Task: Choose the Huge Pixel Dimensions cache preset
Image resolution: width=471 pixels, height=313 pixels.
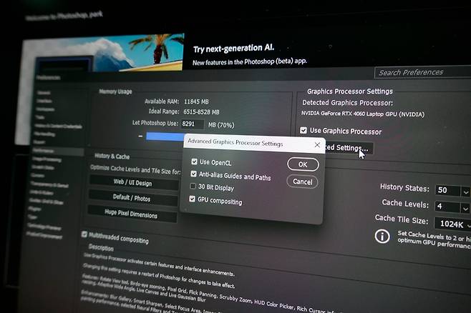Action: pos(131,214)
